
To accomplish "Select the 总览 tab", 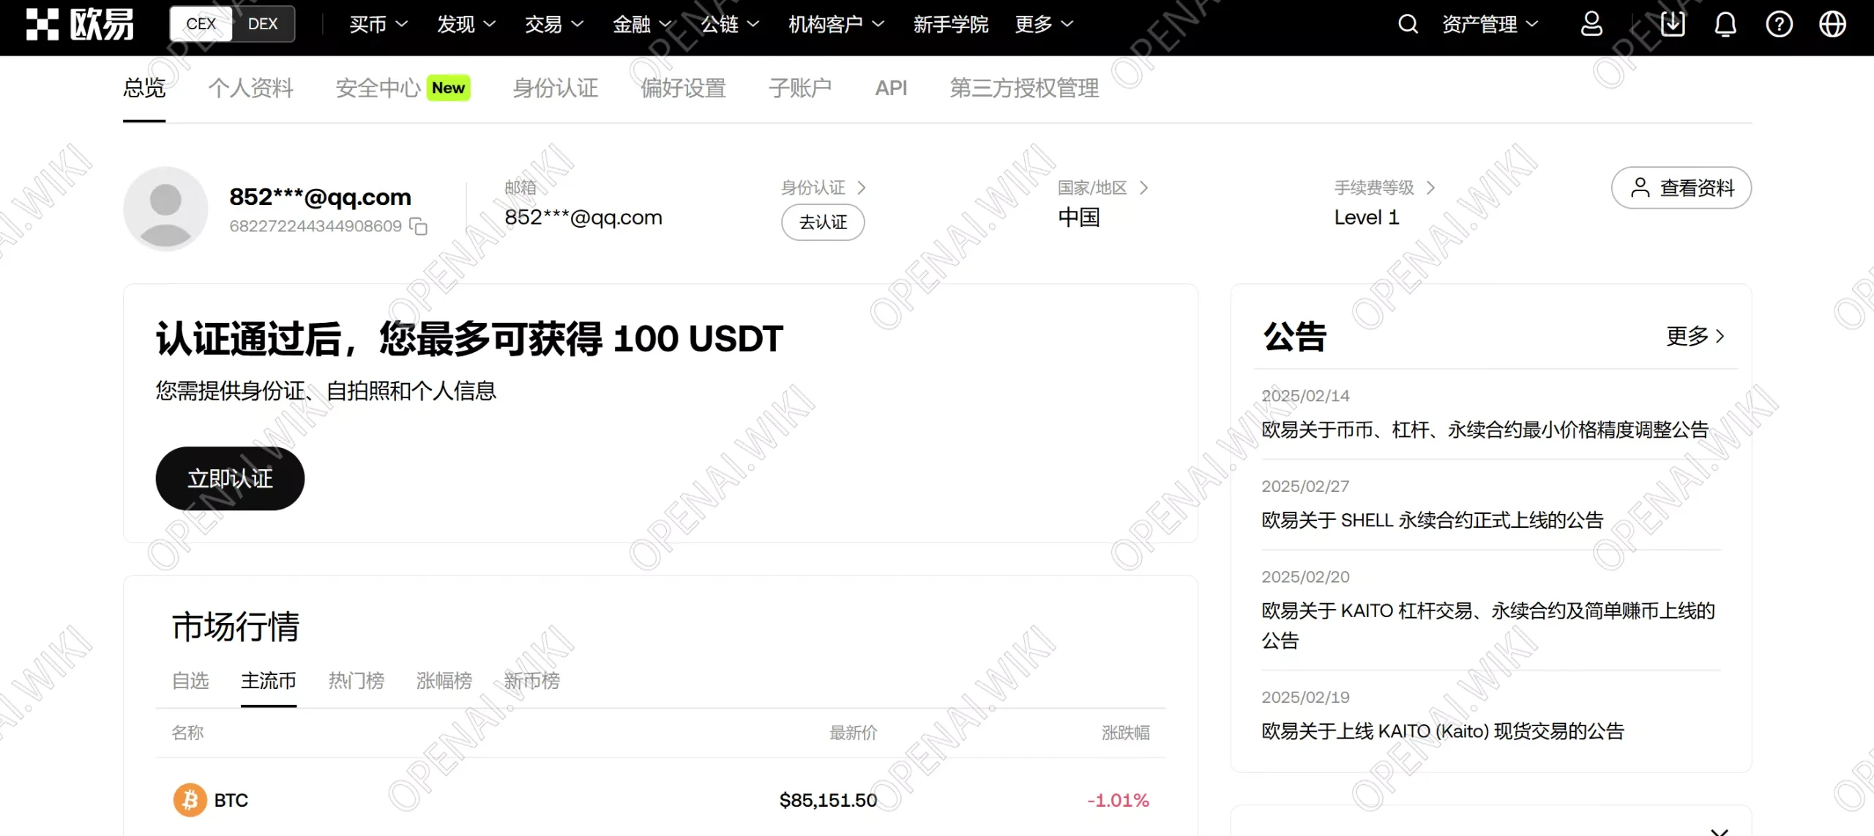I will coord(144,88).
